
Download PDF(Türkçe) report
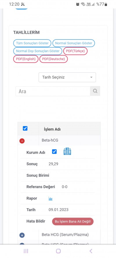(x=75, y=51)
